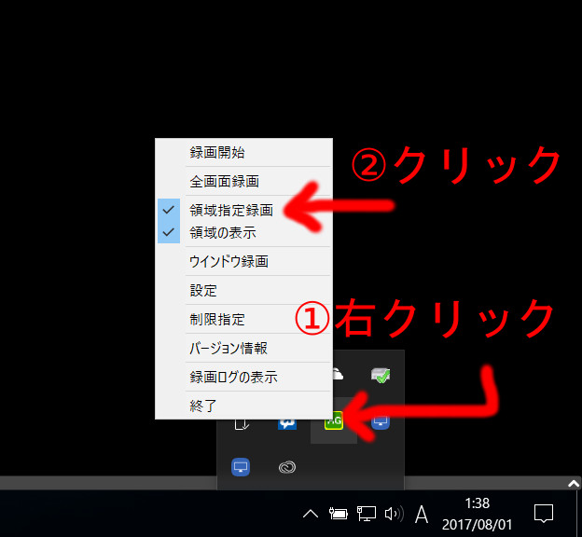Screen dimensions: 582x537
Task: Choose 全画面録画 from the context menu
Action: pyautogui.click(x=243, y=182)
